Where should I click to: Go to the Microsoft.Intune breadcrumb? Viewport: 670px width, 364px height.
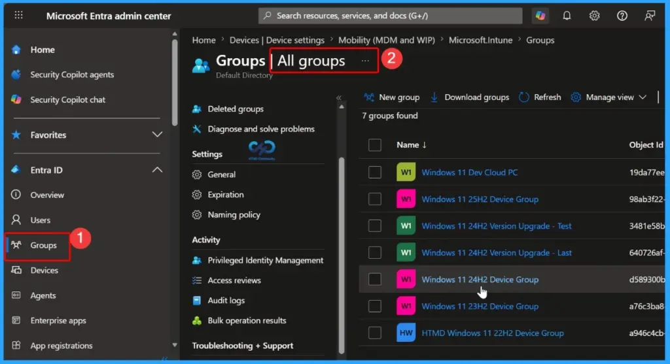point(480,40)
